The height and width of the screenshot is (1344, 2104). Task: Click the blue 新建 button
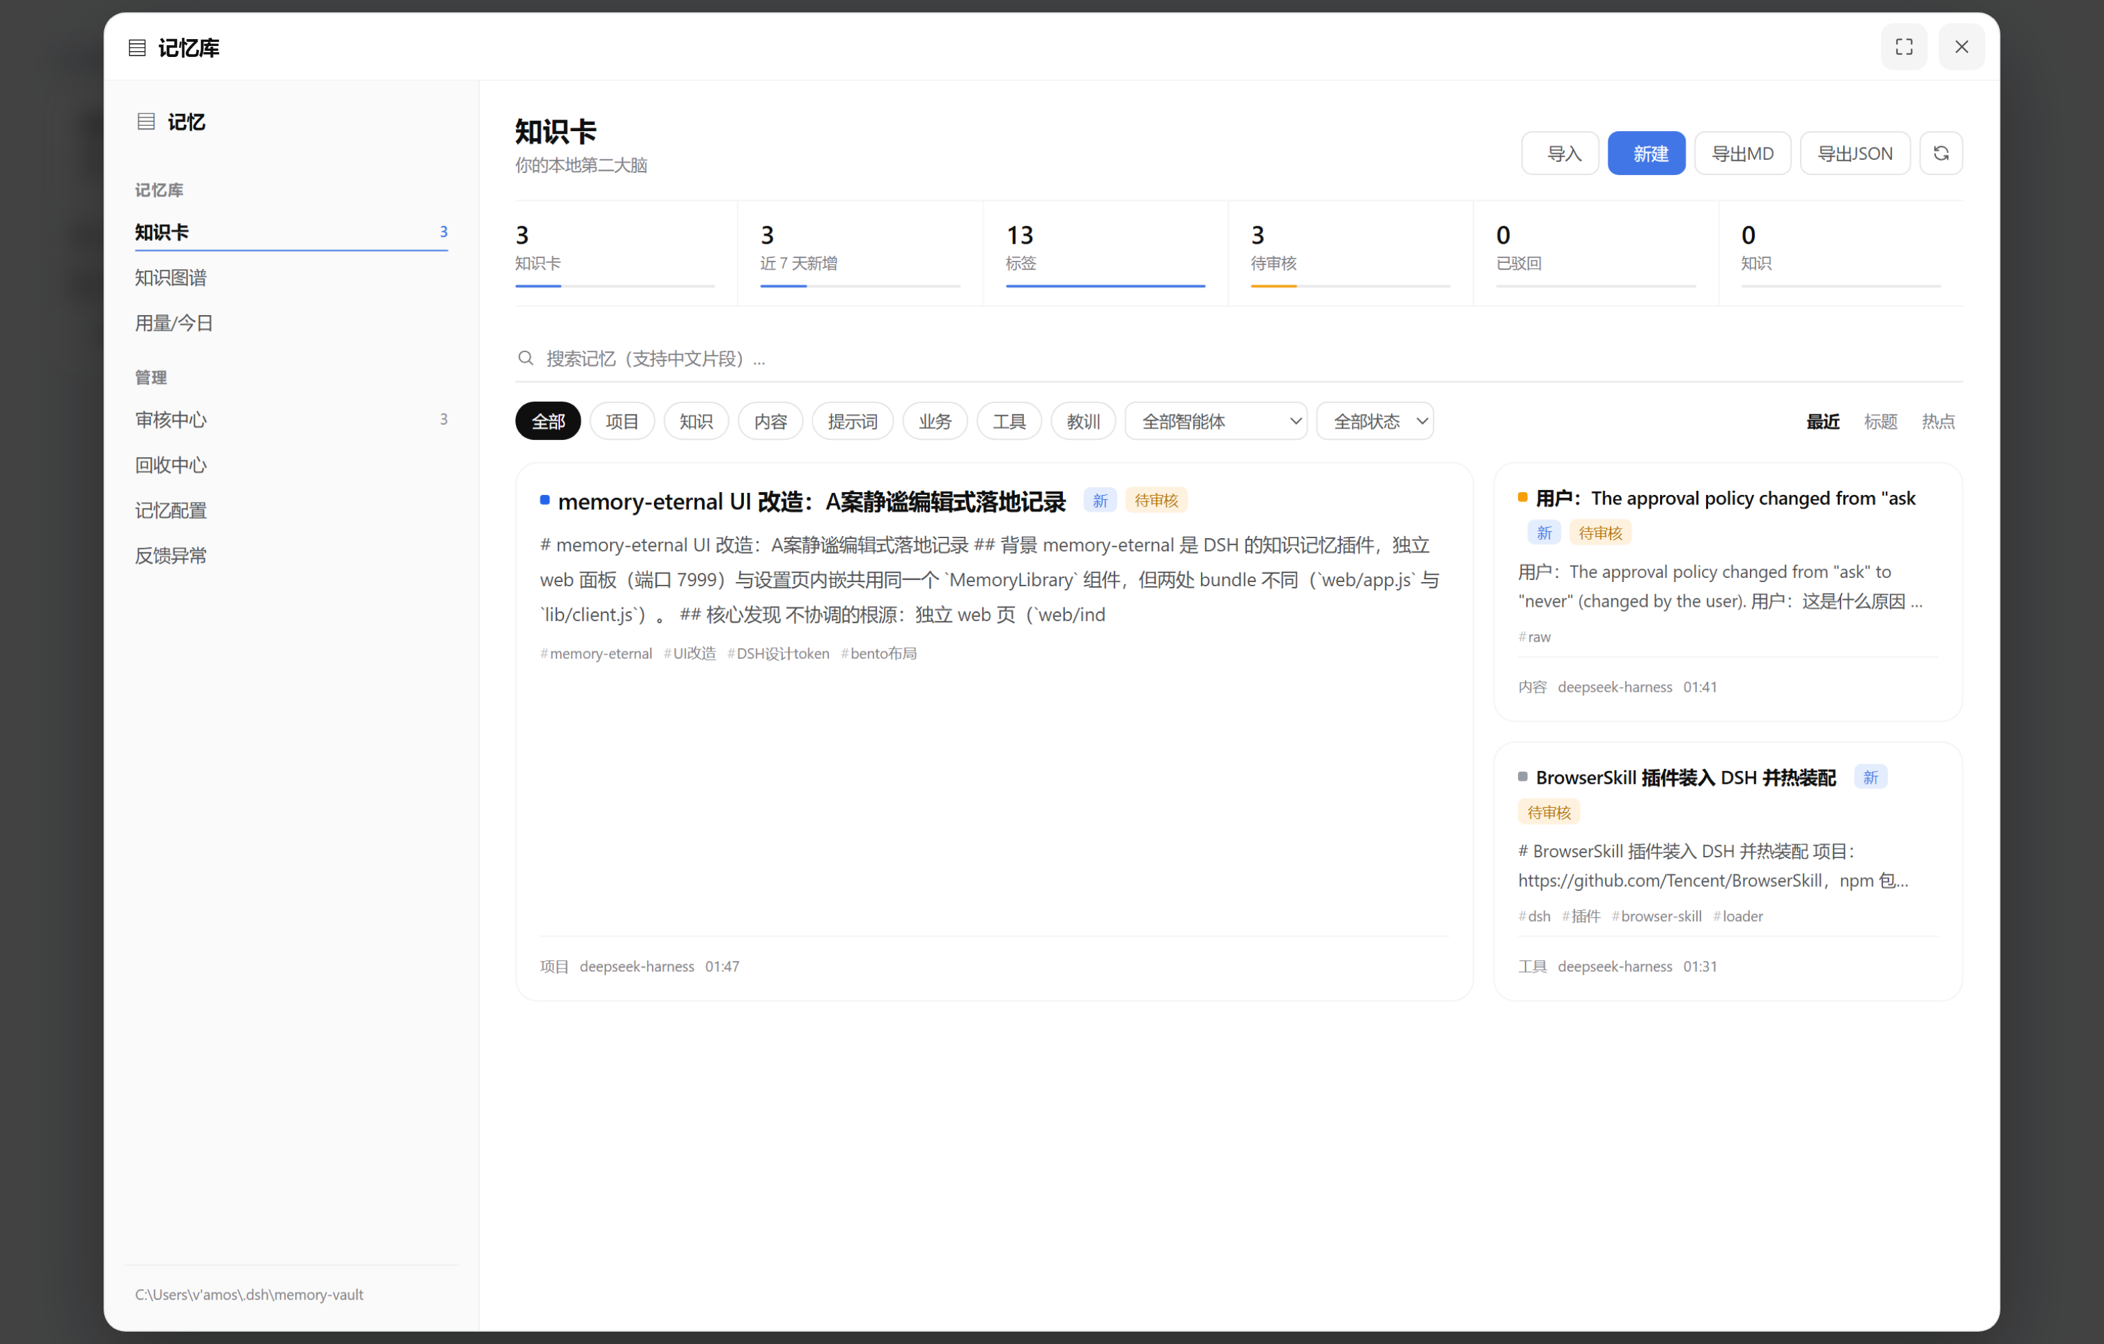1646,154
